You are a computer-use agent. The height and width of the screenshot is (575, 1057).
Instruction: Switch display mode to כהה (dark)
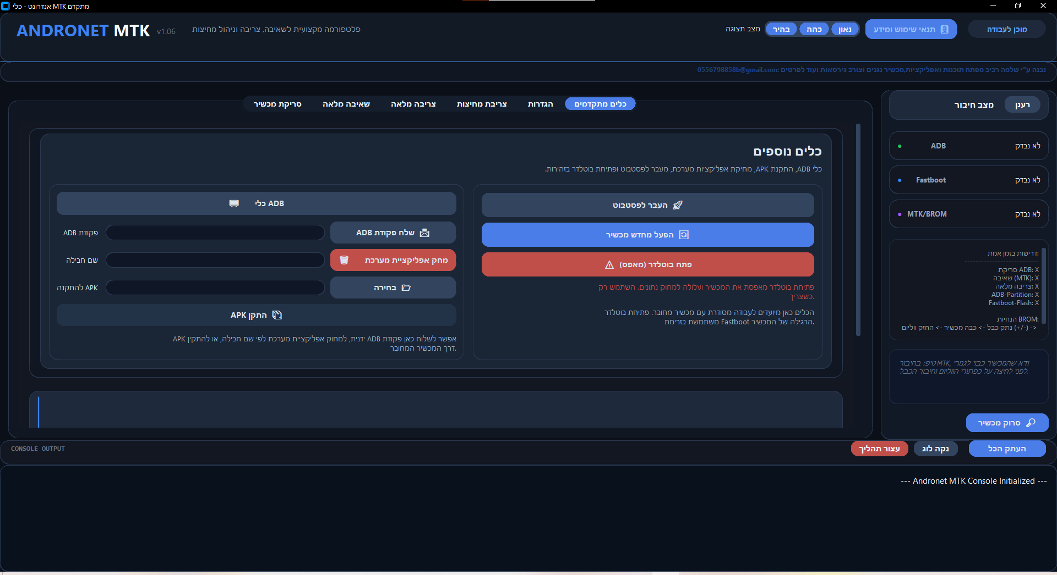coord(814,29)
